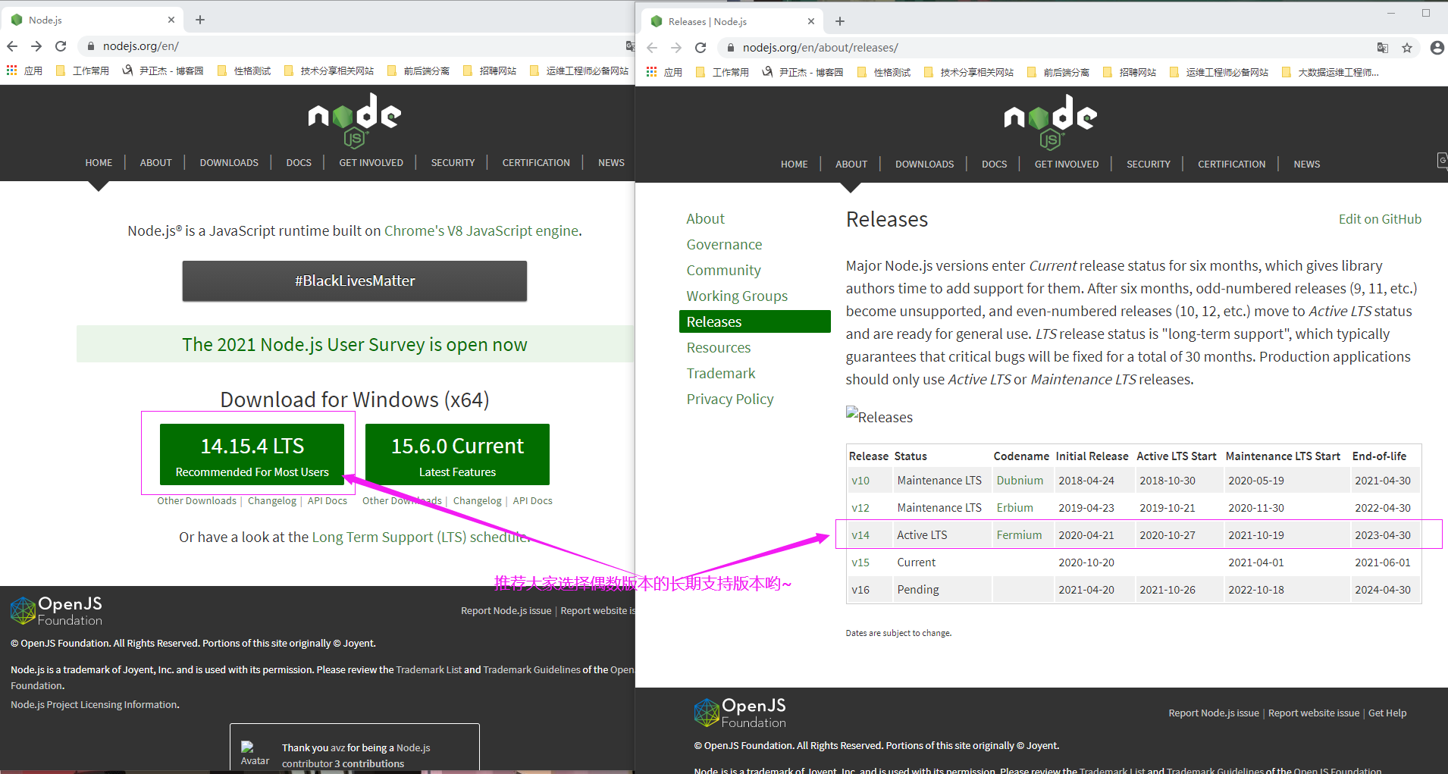Click the #BlackLivesMatter banner button
This screenshot has height=774, width=1448.
355,280
